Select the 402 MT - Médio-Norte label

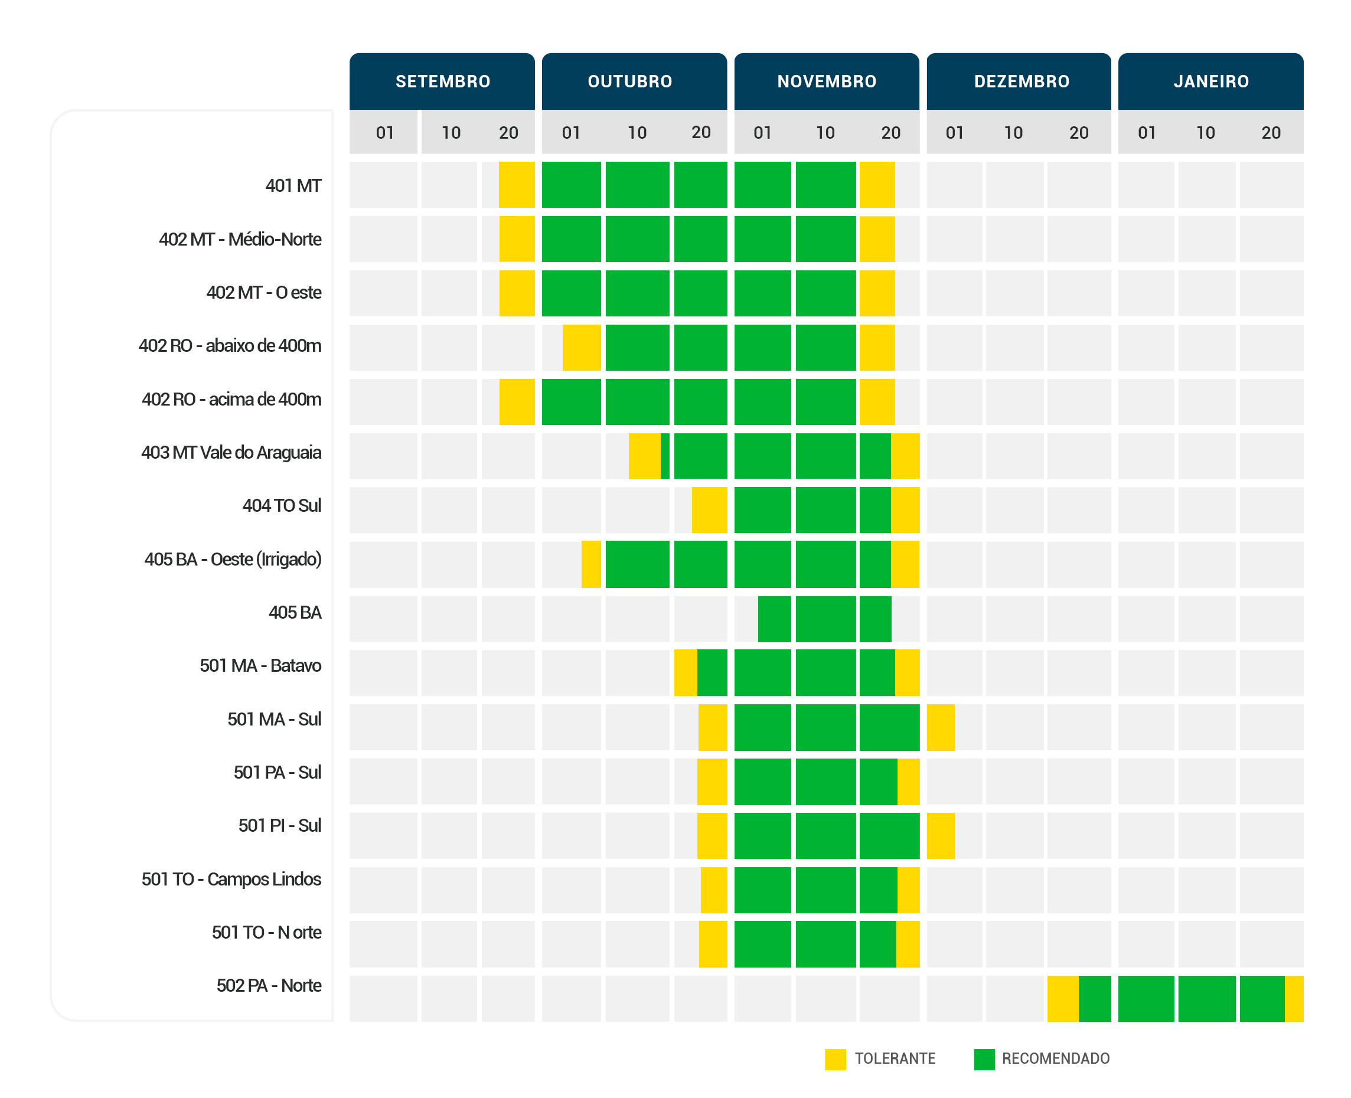tap(240, 239)
